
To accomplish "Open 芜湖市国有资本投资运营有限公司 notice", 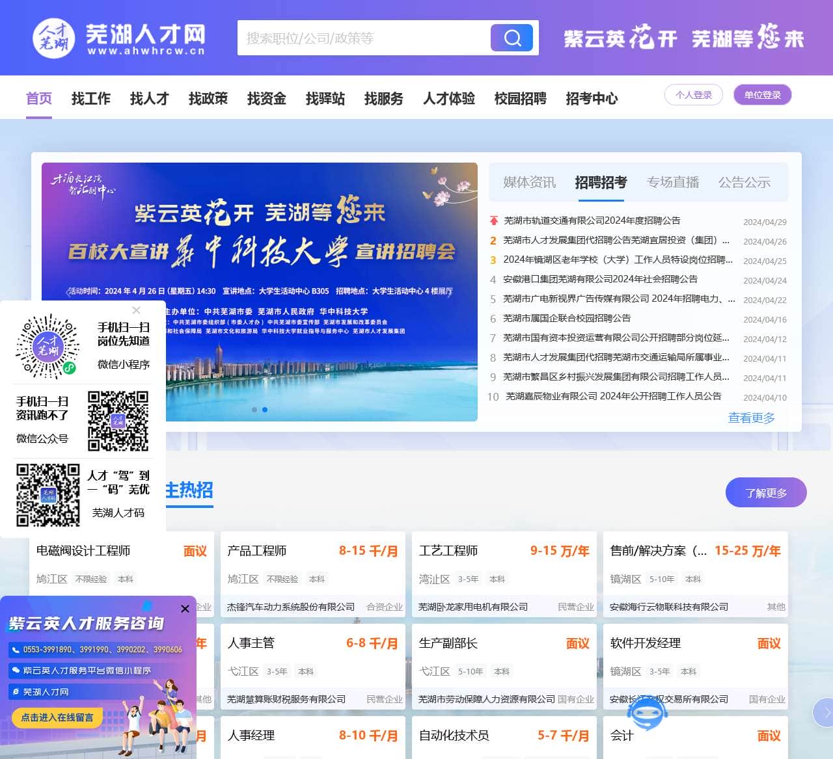I will (x=616, y=338).
